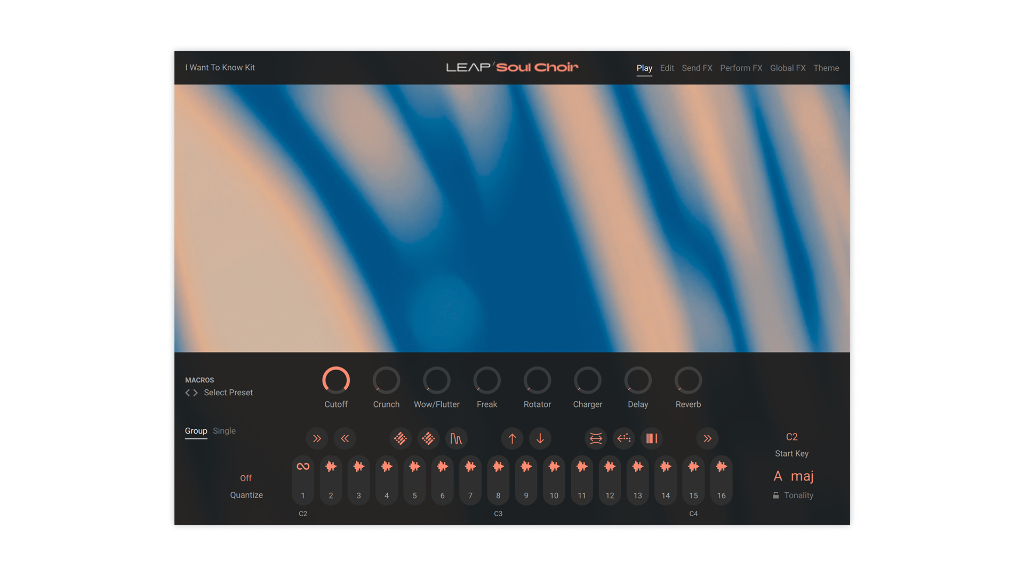Open the Edit tab
Viewport: 1024px width, 576px height.
tap(667, 68)
